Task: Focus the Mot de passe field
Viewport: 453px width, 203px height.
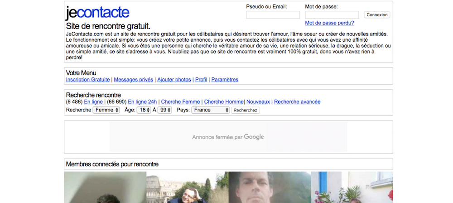Action: point(332,15)
